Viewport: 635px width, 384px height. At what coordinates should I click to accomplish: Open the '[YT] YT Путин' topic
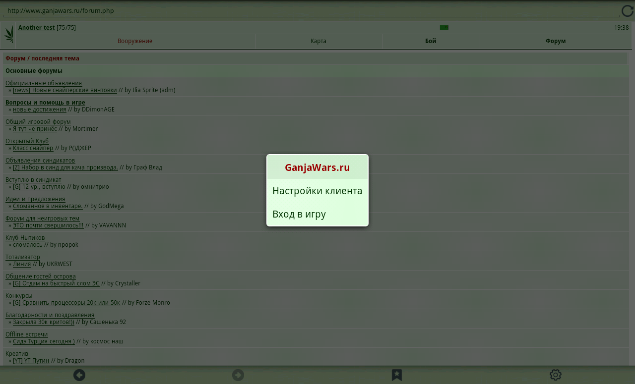[x=31, y=361]
